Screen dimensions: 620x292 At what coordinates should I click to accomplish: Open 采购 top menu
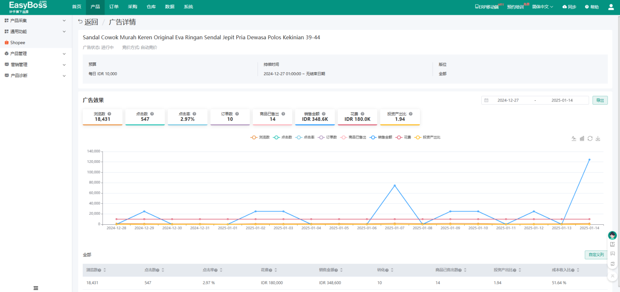(x=132, y=7)
